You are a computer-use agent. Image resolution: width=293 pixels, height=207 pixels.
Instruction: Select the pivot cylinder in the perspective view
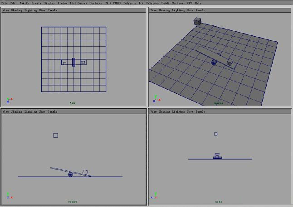(214, 62)
